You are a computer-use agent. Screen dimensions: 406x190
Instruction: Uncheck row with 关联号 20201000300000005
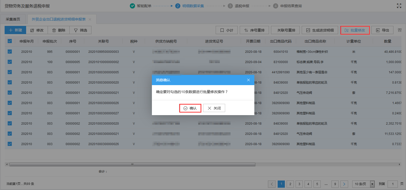pyautogui.click(x=10, y=72)
